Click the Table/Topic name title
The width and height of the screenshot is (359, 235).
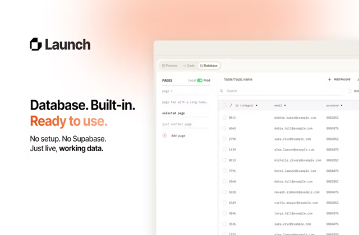[238, 79]
